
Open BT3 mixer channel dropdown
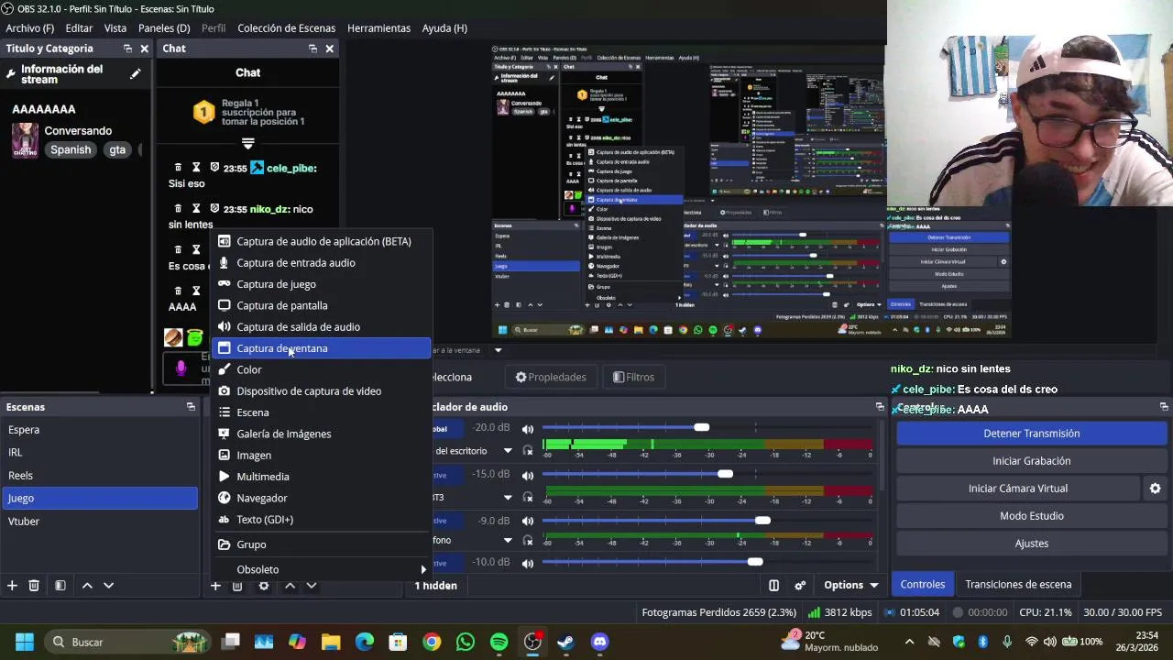[508, 498]
